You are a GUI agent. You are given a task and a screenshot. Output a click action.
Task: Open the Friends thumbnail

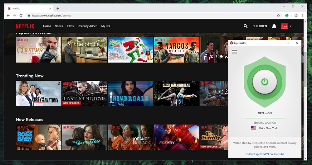coord(214,50)
